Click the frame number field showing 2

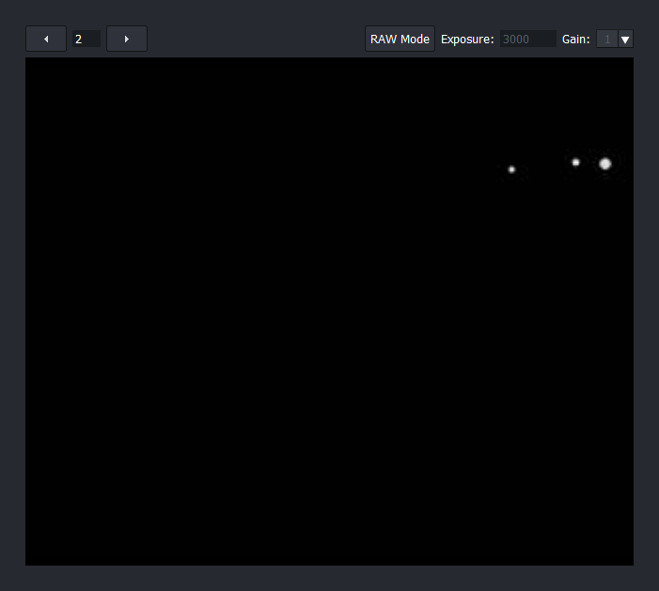click(x=86, y=39)
